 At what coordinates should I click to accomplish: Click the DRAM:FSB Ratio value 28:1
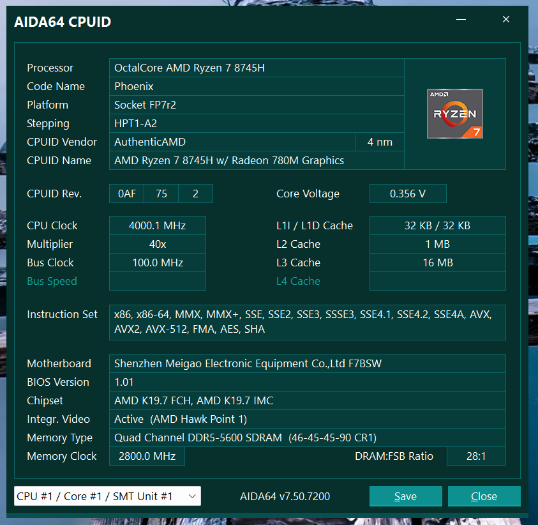[x=476, y=456]
